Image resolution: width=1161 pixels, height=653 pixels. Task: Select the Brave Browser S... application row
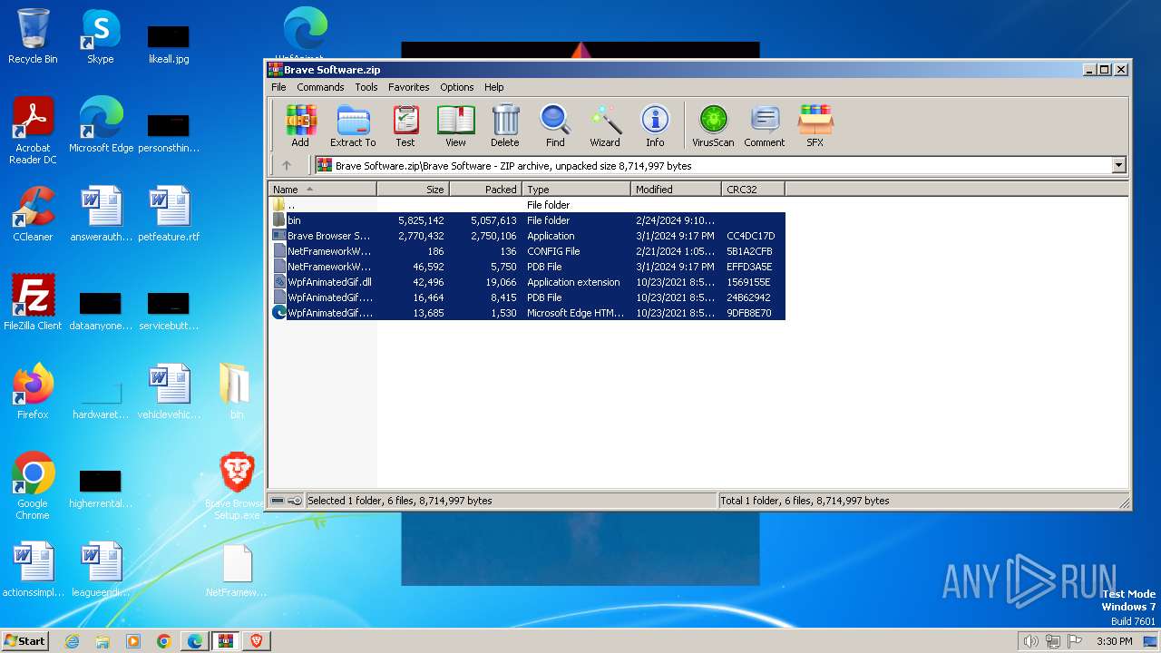tap(528, 236)
